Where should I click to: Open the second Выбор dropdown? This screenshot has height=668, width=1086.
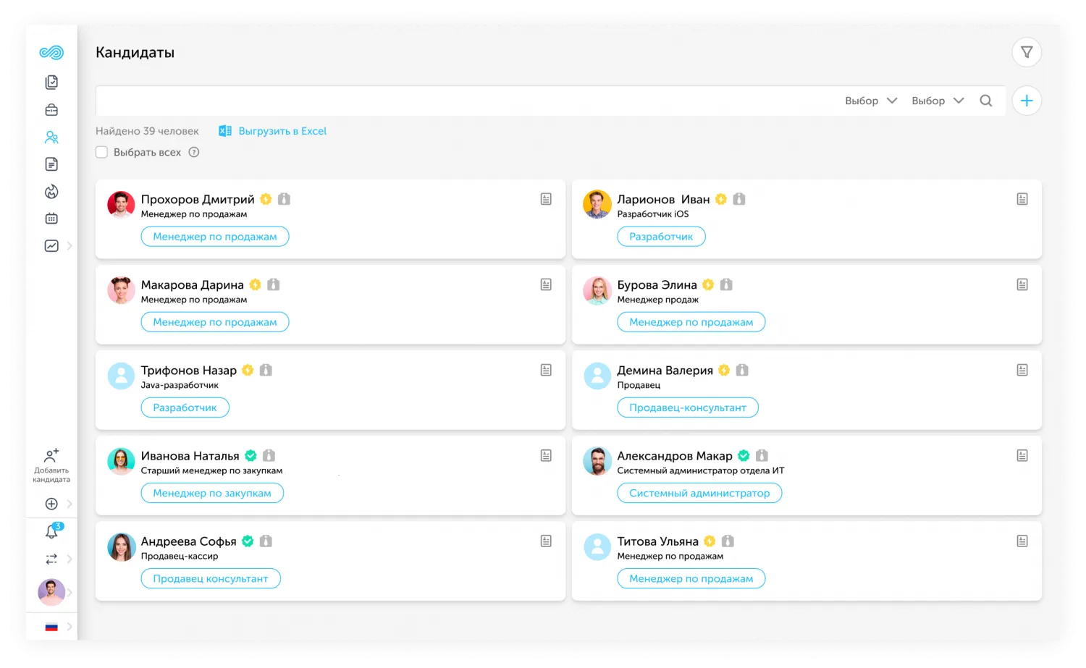click(x=937, y=101)
